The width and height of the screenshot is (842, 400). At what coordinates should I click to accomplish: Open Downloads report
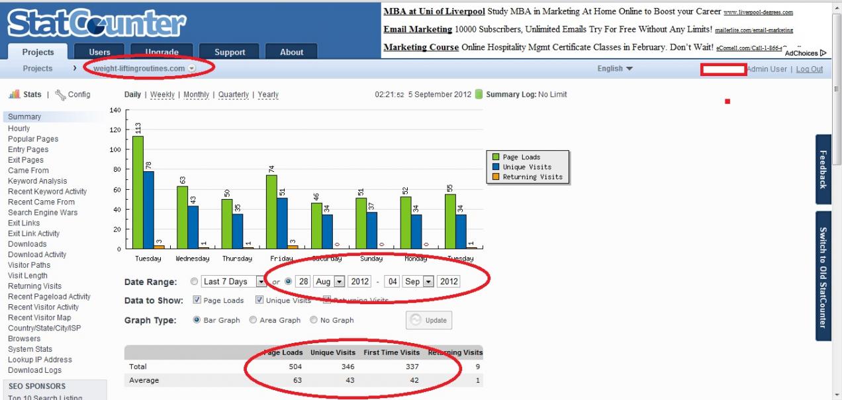tap(27, 245)
